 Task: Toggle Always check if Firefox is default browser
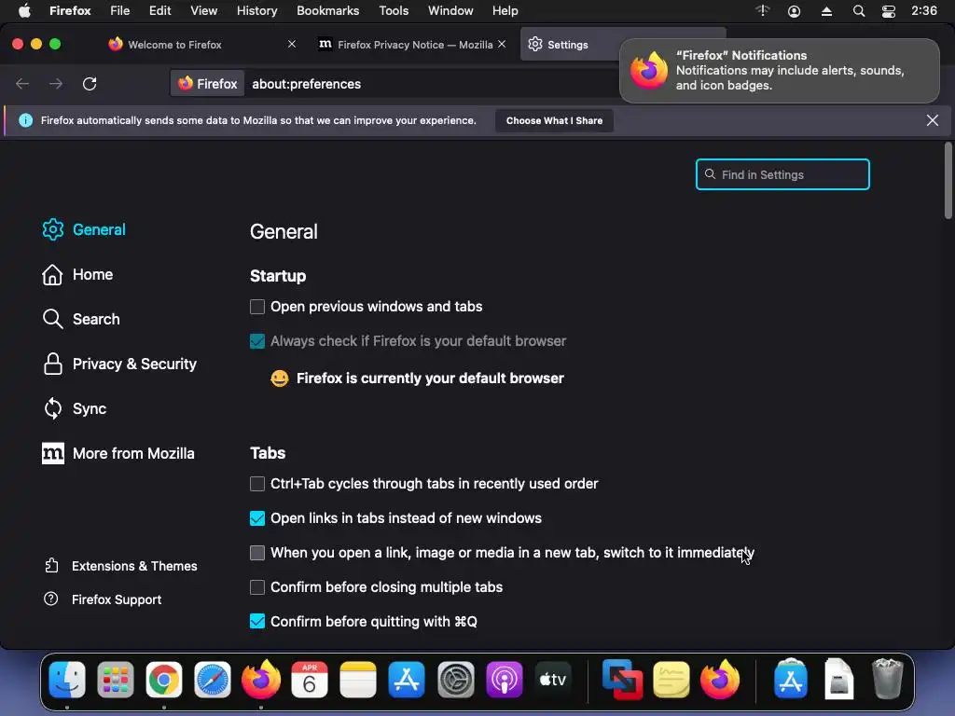coord(257,341)
